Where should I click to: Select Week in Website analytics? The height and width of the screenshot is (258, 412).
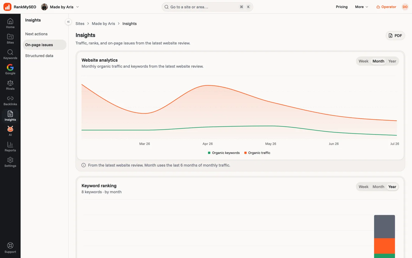tap(363, 61)
